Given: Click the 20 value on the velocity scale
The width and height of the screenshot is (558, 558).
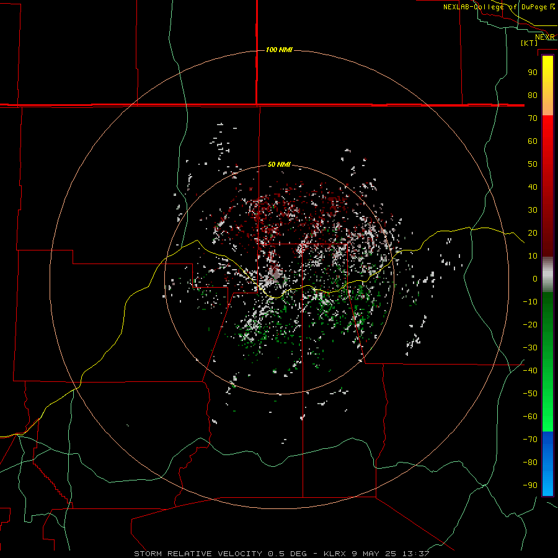Looking at the screenshot, I should click(x=533, y=232).
